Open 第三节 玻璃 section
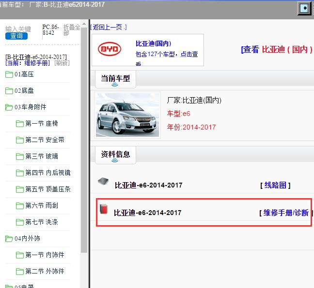Image resolution: width=314 pixels, height=288 pixels. click(x=42, y=156)
